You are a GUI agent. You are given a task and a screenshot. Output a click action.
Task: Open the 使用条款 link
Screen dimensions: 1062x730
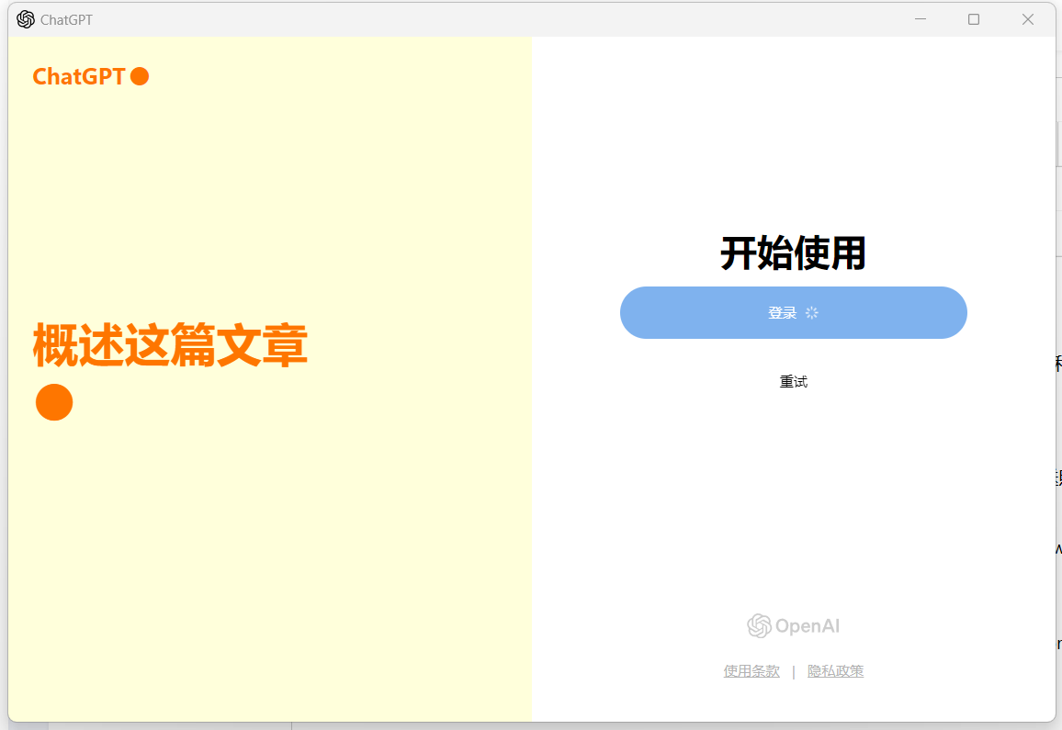coord(751,671)
